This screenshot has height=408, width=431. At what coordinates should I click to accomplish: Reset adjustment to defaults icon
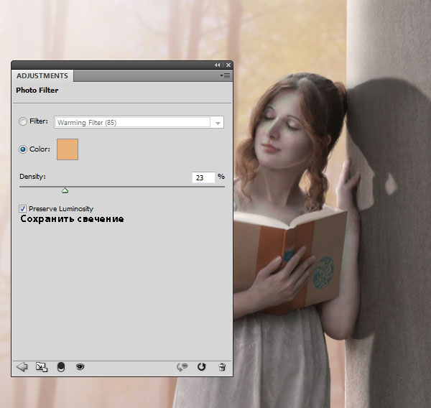(x=201, y=367)
